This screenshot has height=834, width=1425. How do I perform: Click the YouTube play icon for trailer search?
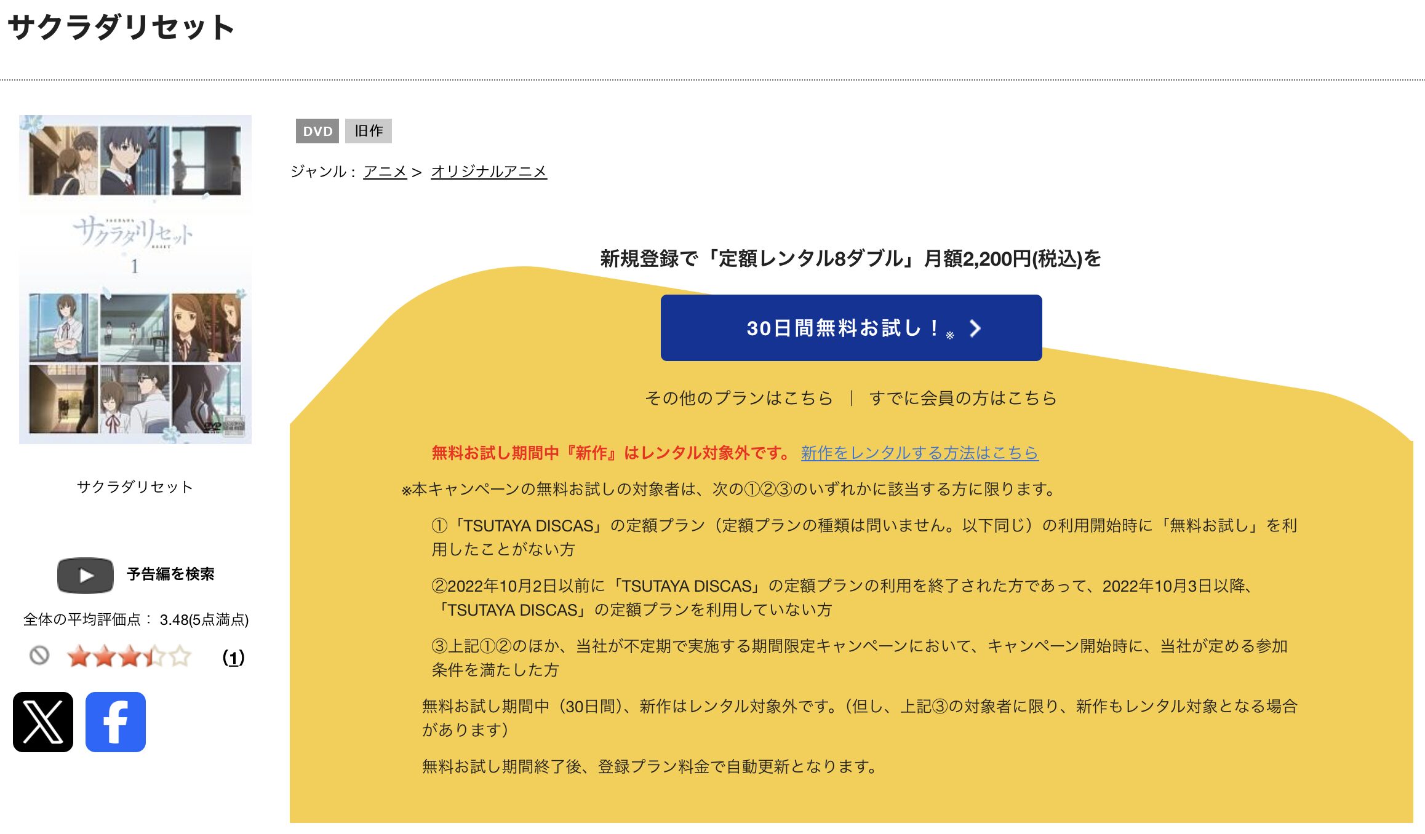click(86, 575)
